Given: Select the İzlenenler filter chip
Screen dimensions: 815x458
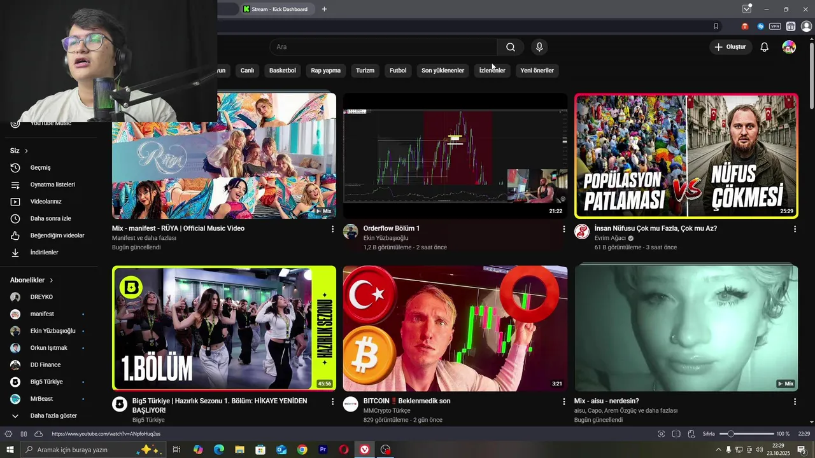Looking at the screenshot, I should coord(492,71).
